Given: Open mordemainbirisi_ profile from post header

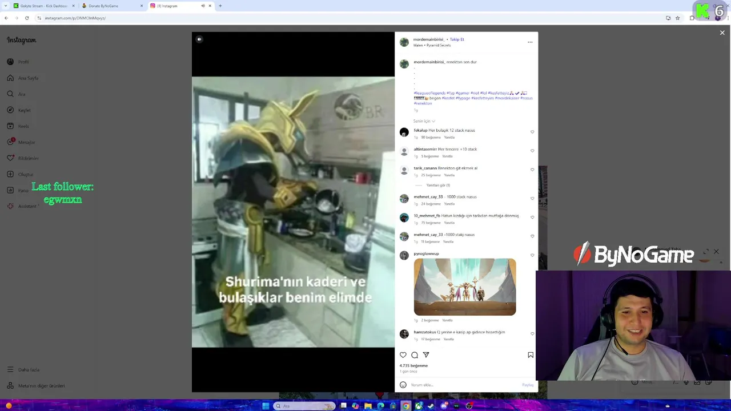Looking at the screenshot, I should 428,39.
